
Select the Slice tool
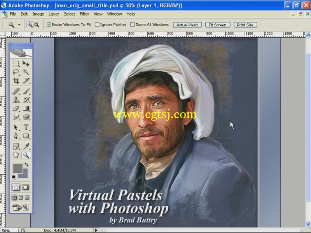[x=26, y=80]
